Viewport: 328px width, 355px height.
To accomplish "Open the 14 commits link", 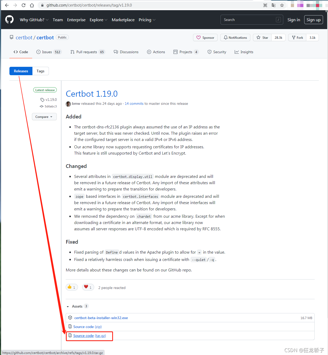I will pyautogui.click(x=134, y=103).
